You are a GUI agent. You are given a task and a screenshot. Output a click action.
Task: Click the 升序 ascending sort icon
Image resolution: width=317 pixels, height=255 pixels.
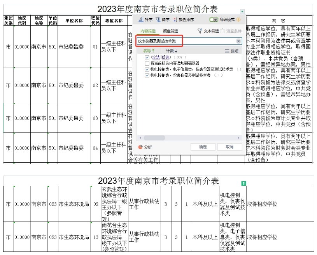(x=141, y=20)
